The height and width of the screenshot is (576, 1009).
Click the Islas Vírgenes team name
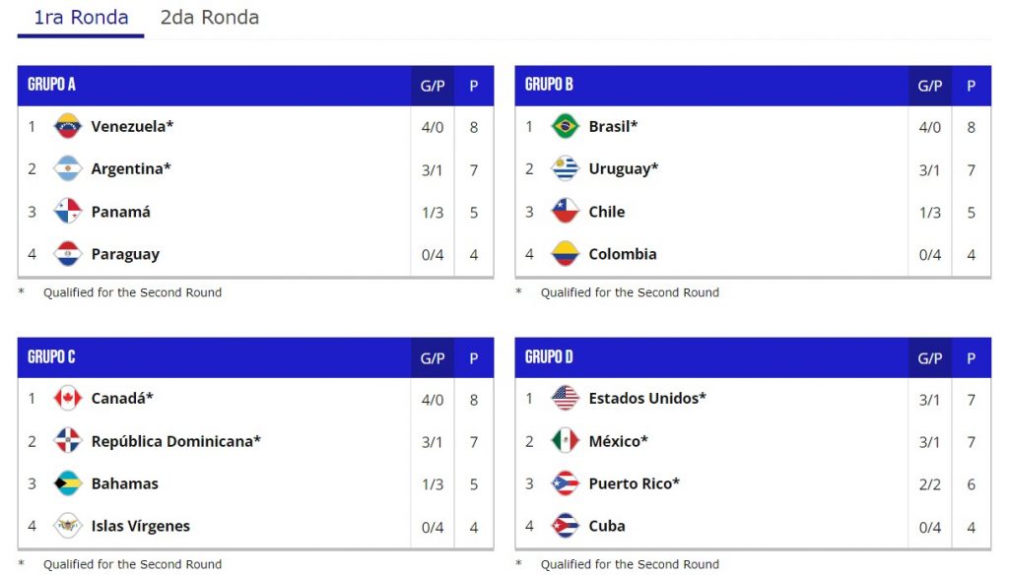click(x=141, y=526)
